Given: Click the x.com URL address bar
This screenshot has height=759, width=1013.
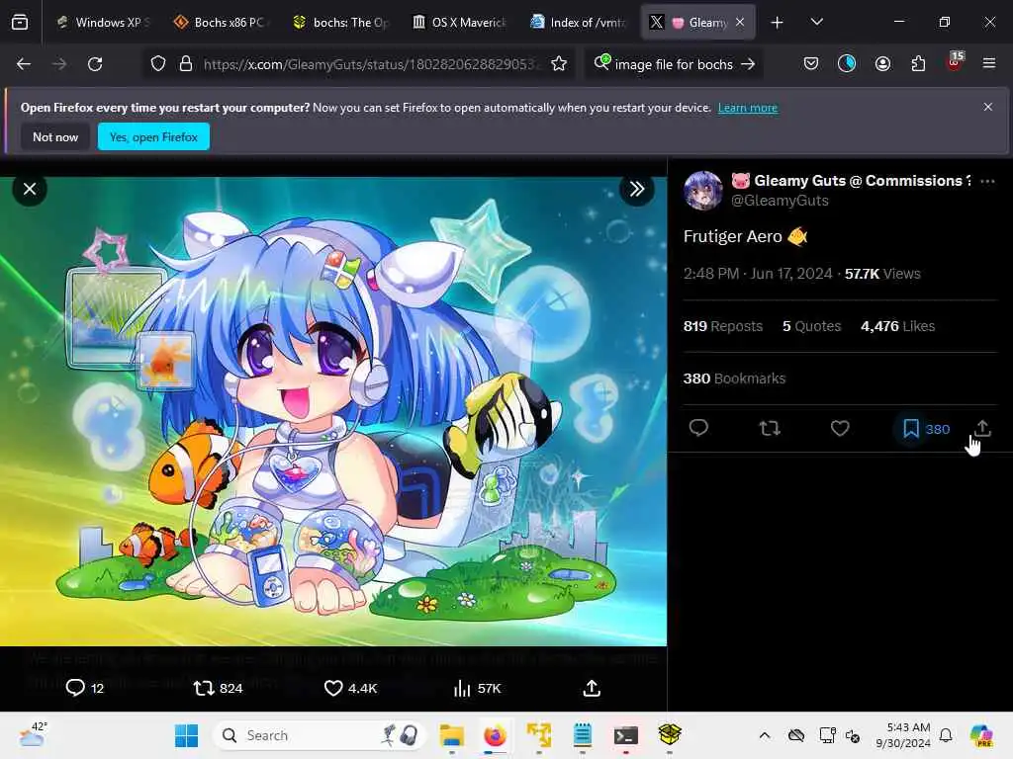Looking at the screenshot, I should coord(372,64).
